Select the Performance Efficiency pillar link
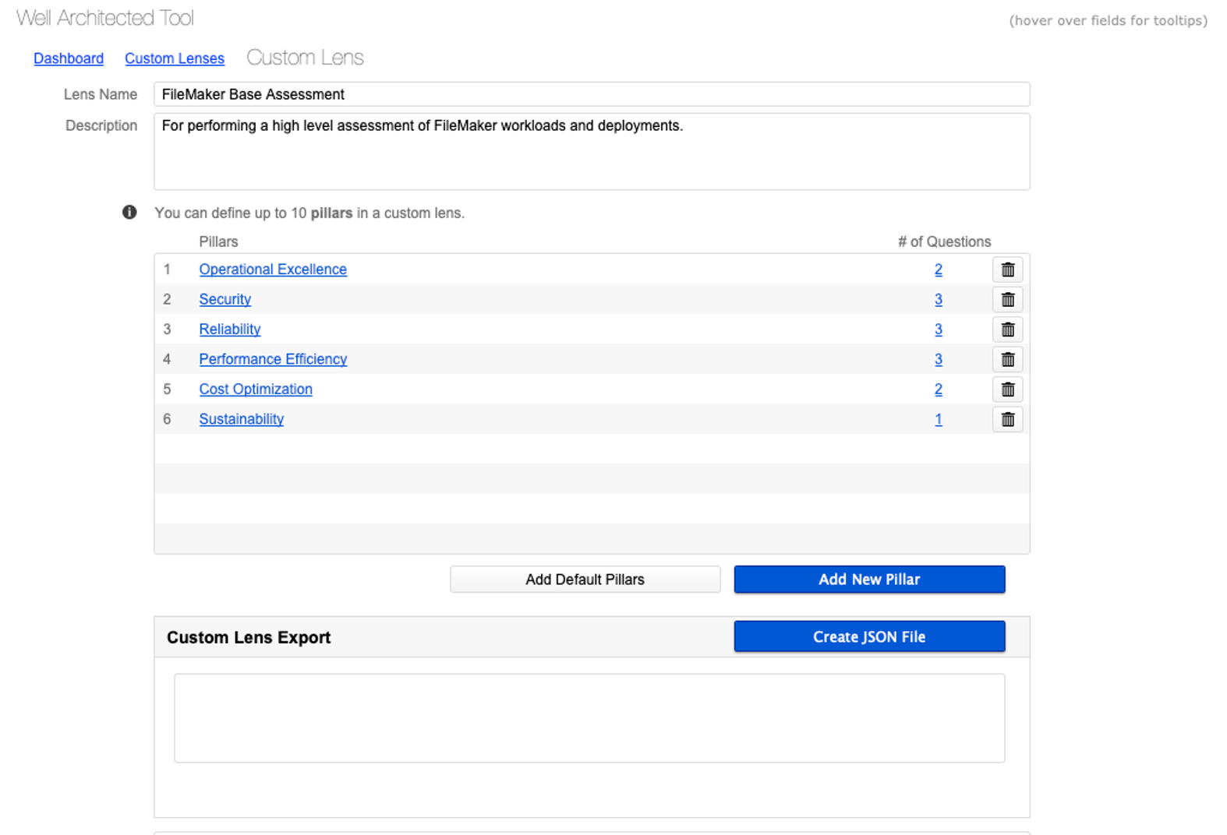The width and height of the screenshot is (1227, 835). click(x=273, y=359)
